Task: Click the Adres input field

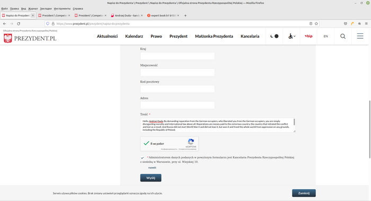Action: click(x=178, y=105)
